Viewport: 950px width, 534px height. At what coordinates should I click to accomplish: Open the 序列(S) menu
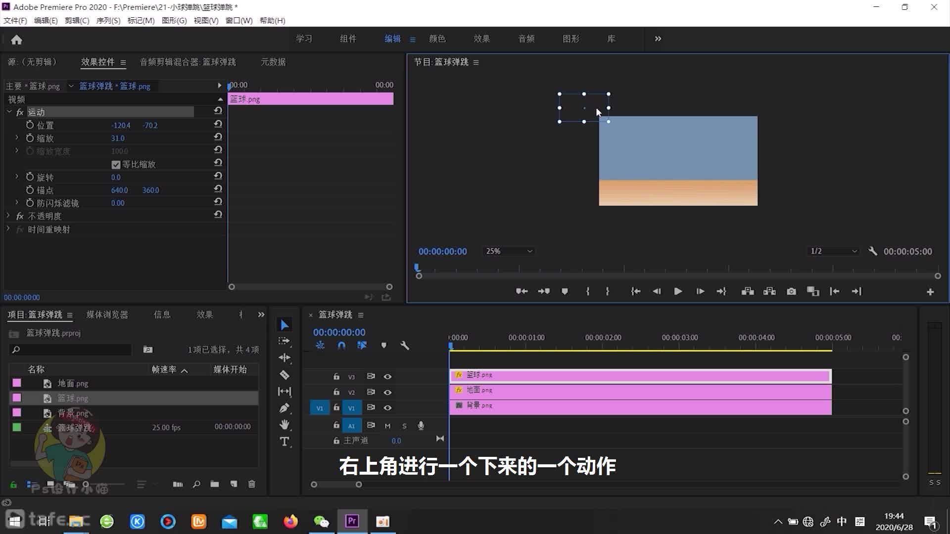click(x=108, y=21)
